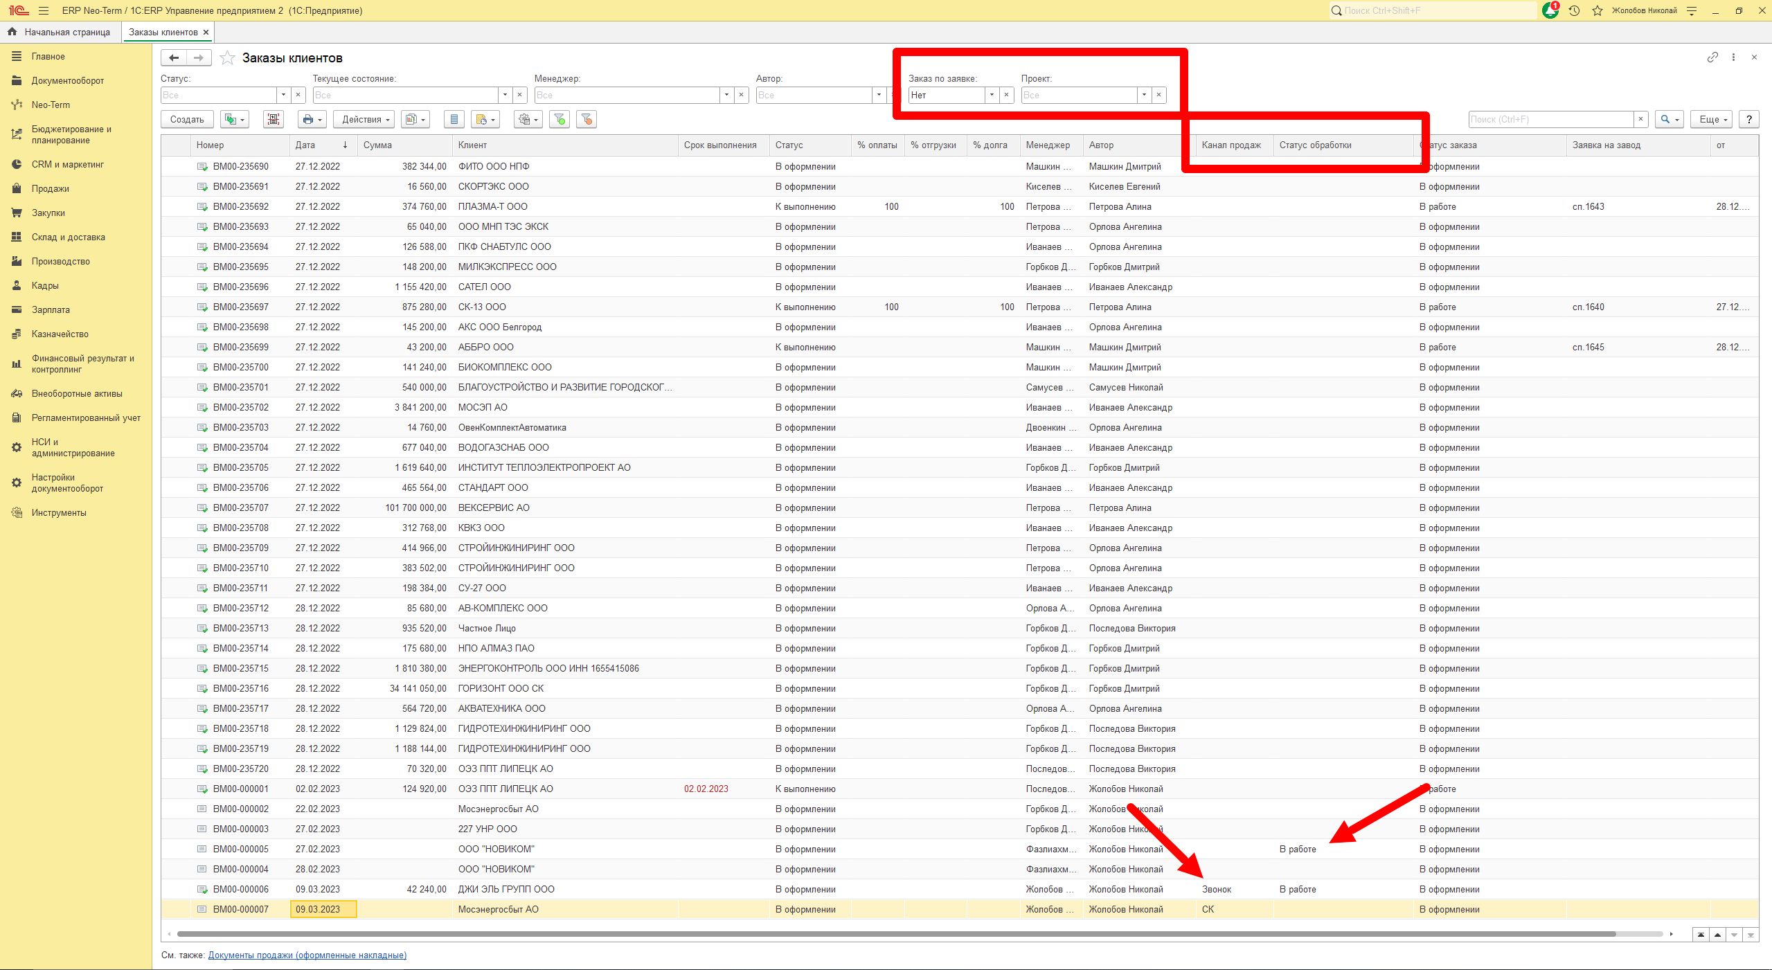Click the forward arrow navigation button
The height and width of the screenshot is (970, 1772).
[x=199, y=58]
